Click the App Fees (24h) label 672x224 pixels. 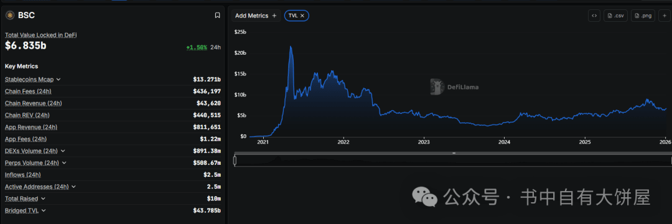pyautogui.click(x=26, y=139)
